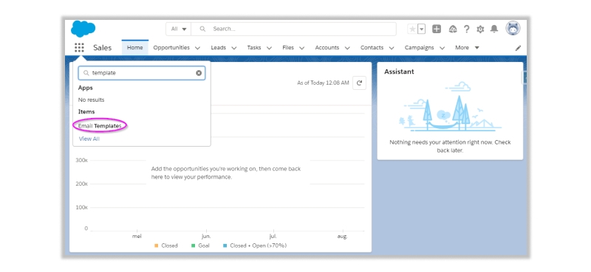Expand the Accounts chevron menu
Screen dimensions: 591x272
(347, 48)
